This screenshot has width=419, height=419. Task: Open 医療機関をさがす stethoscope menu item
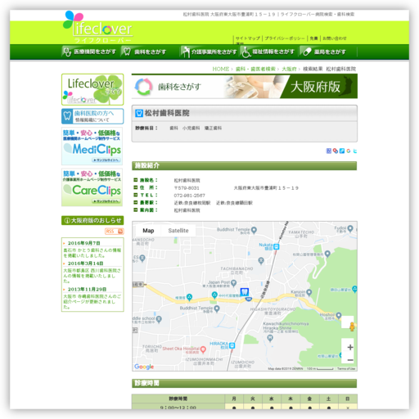tap(89, 52)
